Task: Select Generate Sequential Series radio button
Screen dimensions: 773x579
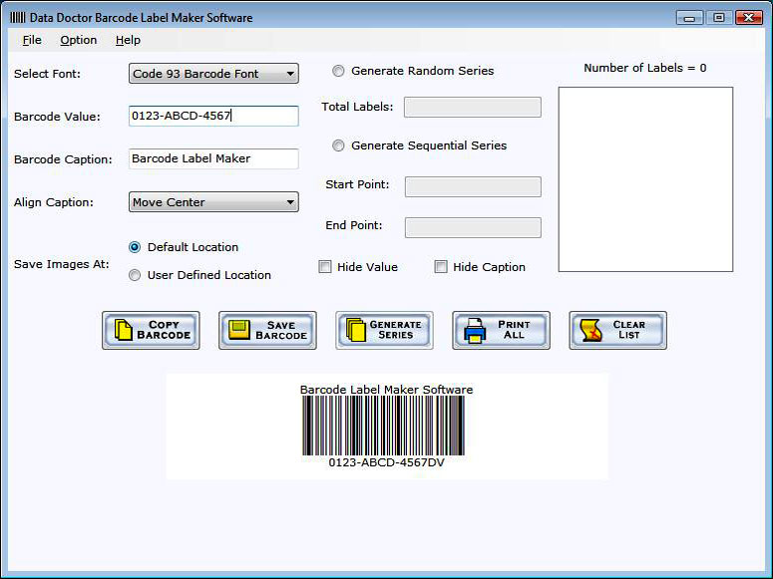Action: [x=338, y=145]
